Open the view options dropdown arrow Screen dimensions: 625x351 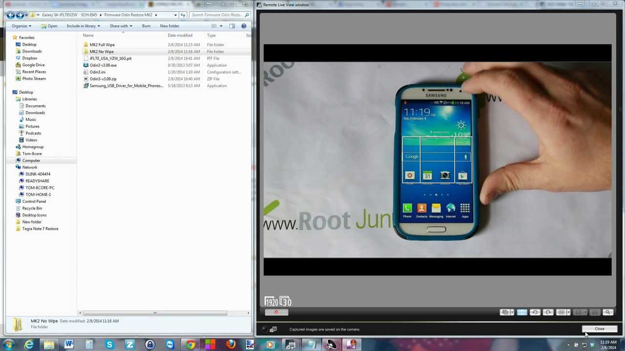221,26
